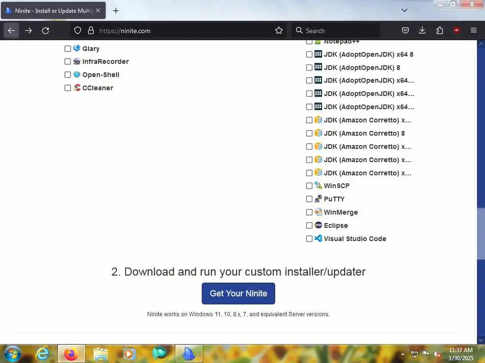
Task: Go back to the previous page
Action: [x=11, y=31]
